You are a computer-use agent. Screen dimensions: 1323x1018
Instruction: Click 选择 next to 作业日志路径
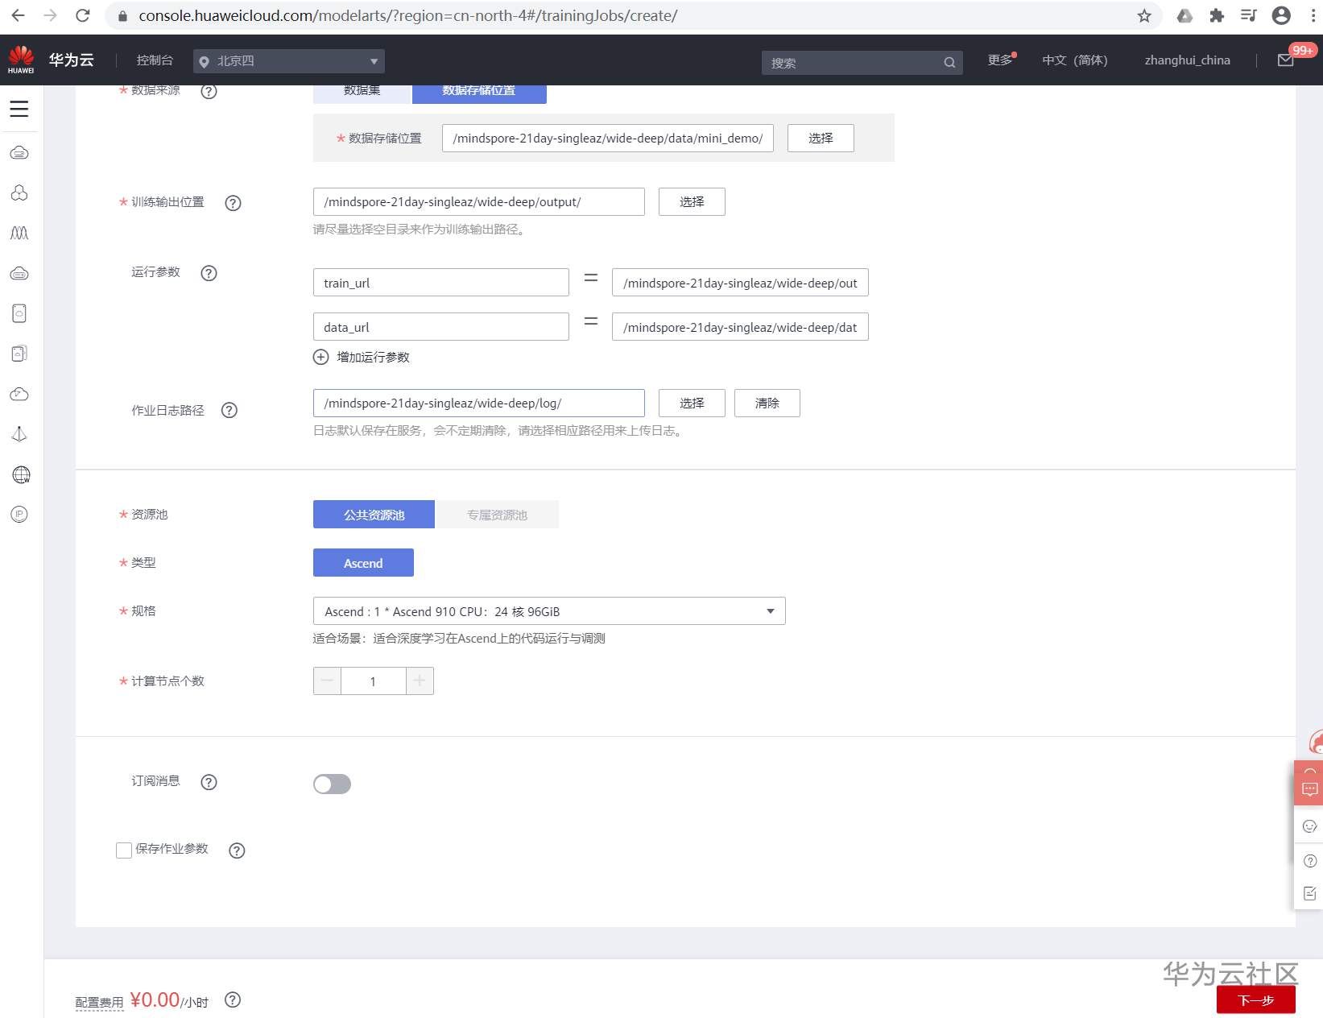click(x=692, y=403)
